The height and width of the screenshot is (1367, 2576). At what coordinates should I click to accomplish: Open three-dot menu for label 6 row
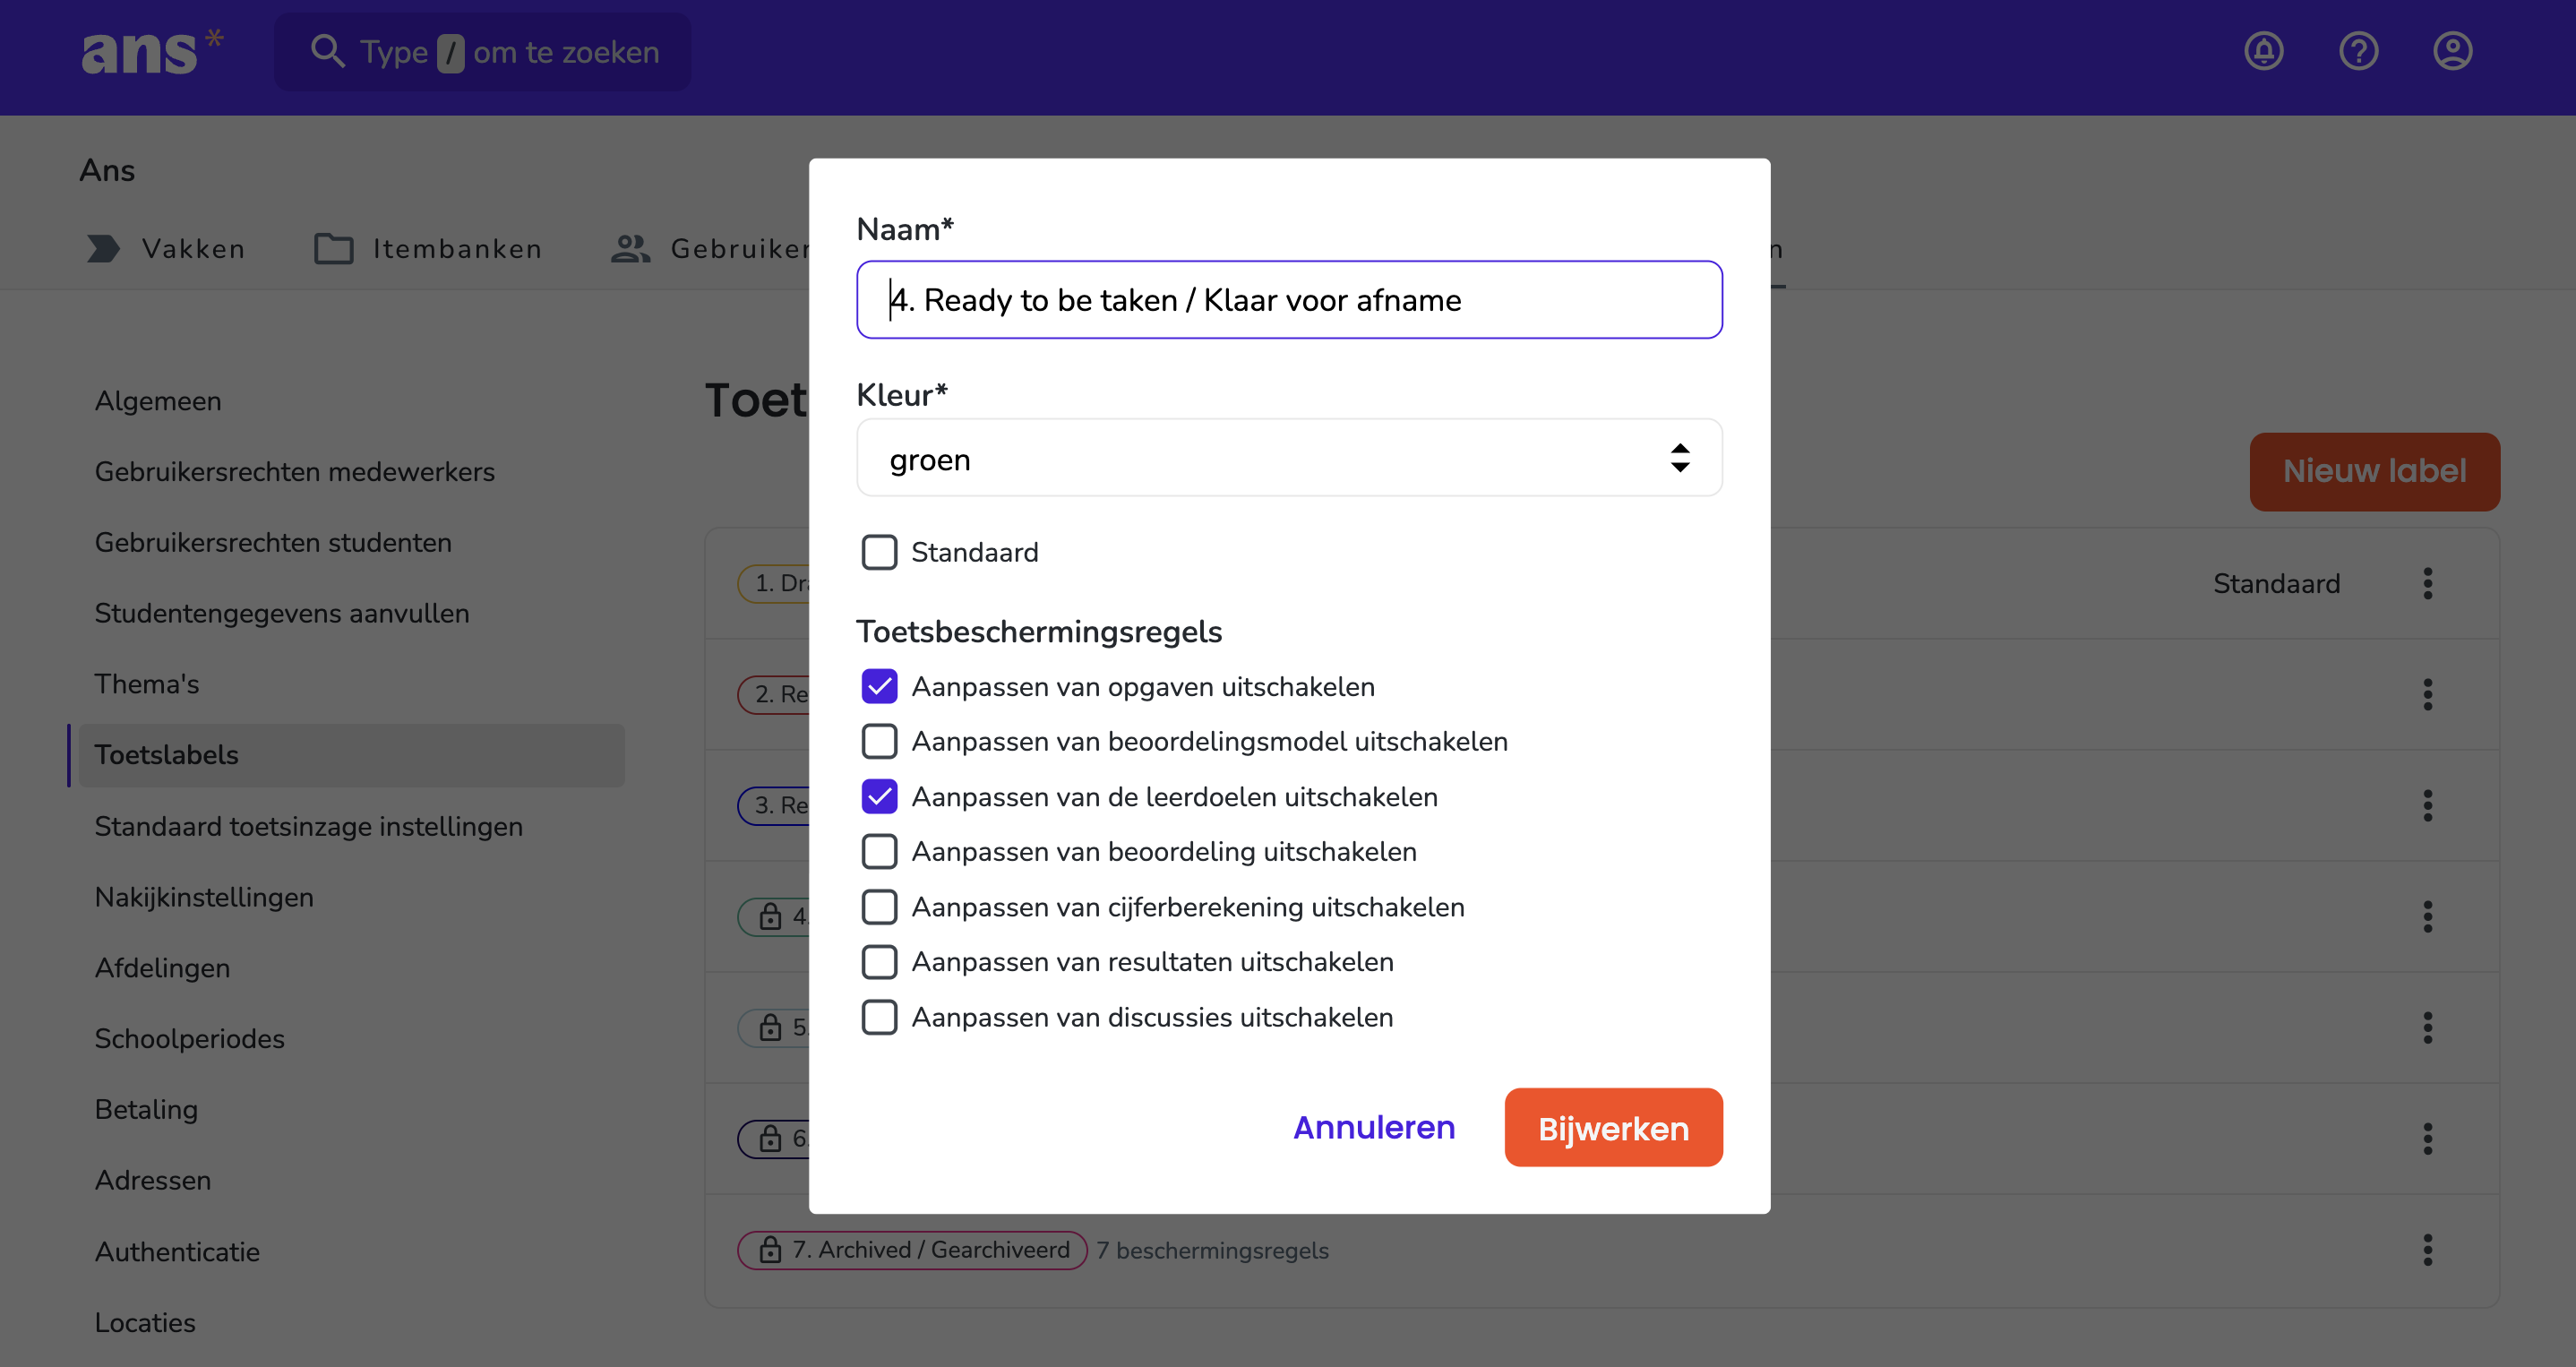click(x=2427, y=1138)
